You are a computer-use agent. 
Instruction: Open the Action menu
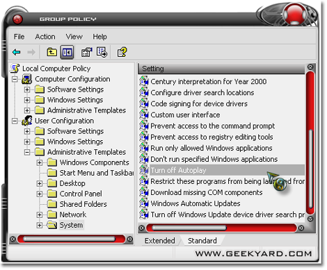pos(45,37)
